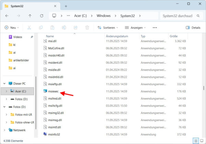206x144 pixels.
Task: Sort by the Größe column header
Action: 173,36
